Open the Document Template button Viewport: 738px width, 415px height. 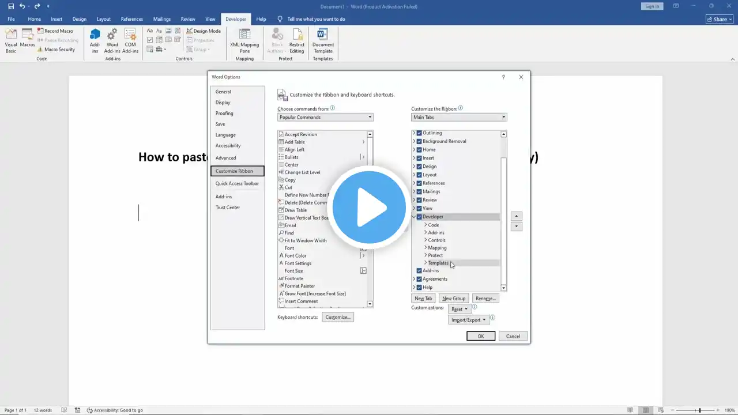(323, 40)
